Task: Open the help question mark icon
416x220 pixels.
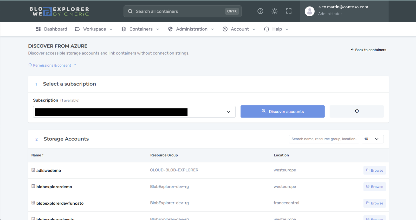Action: tap(260, 11)
